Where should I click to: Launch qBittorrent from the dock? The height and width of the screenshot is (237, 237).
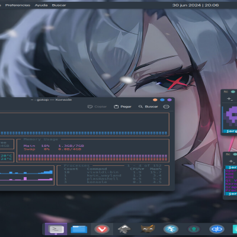pyautogui.click(x=217, y=229)
